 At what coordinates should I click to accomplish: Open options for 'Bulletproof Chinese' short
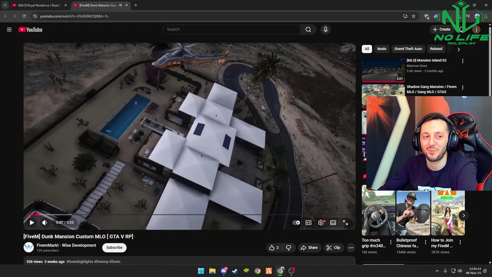(425, 242)
